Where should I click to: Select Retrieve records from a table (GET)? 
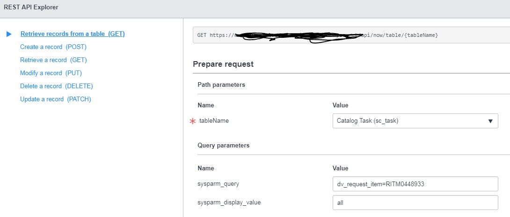[73, 34]
